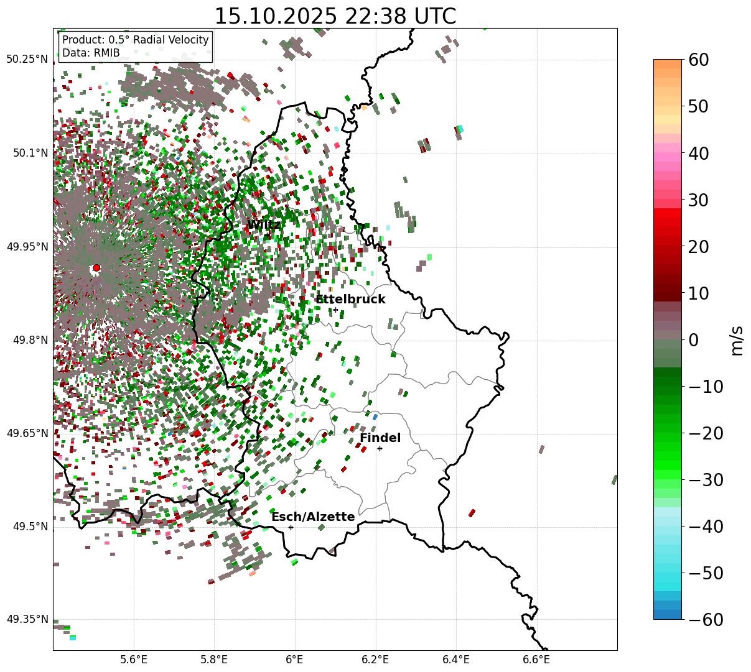
Task: Click the Wiltz city label
Action: point(264,225)
